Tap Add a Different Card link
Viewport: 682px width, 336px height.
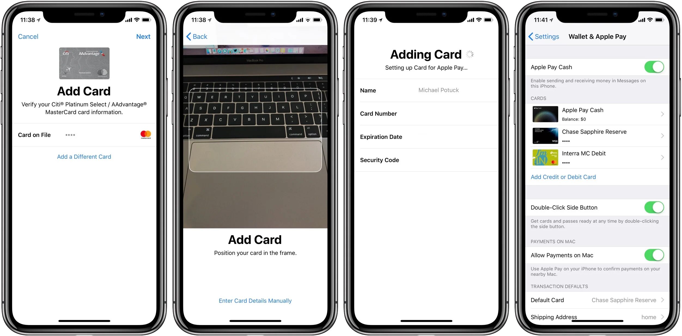85,156
